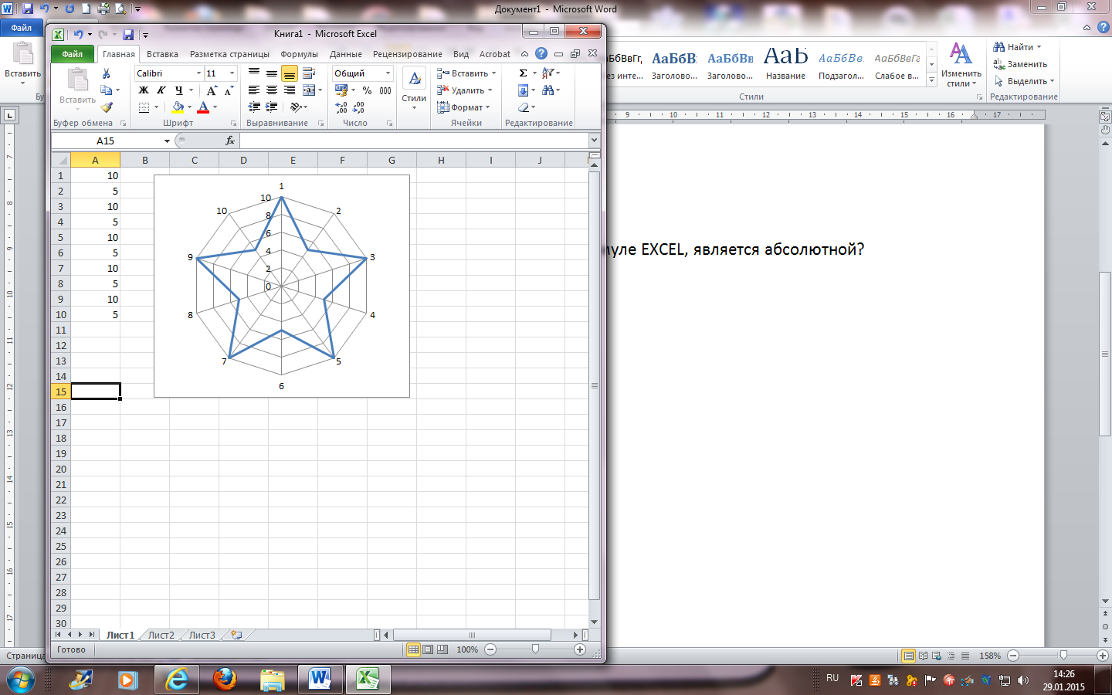Open font color dropdown arrow in Excel
1112x695 pixels.
215,107
